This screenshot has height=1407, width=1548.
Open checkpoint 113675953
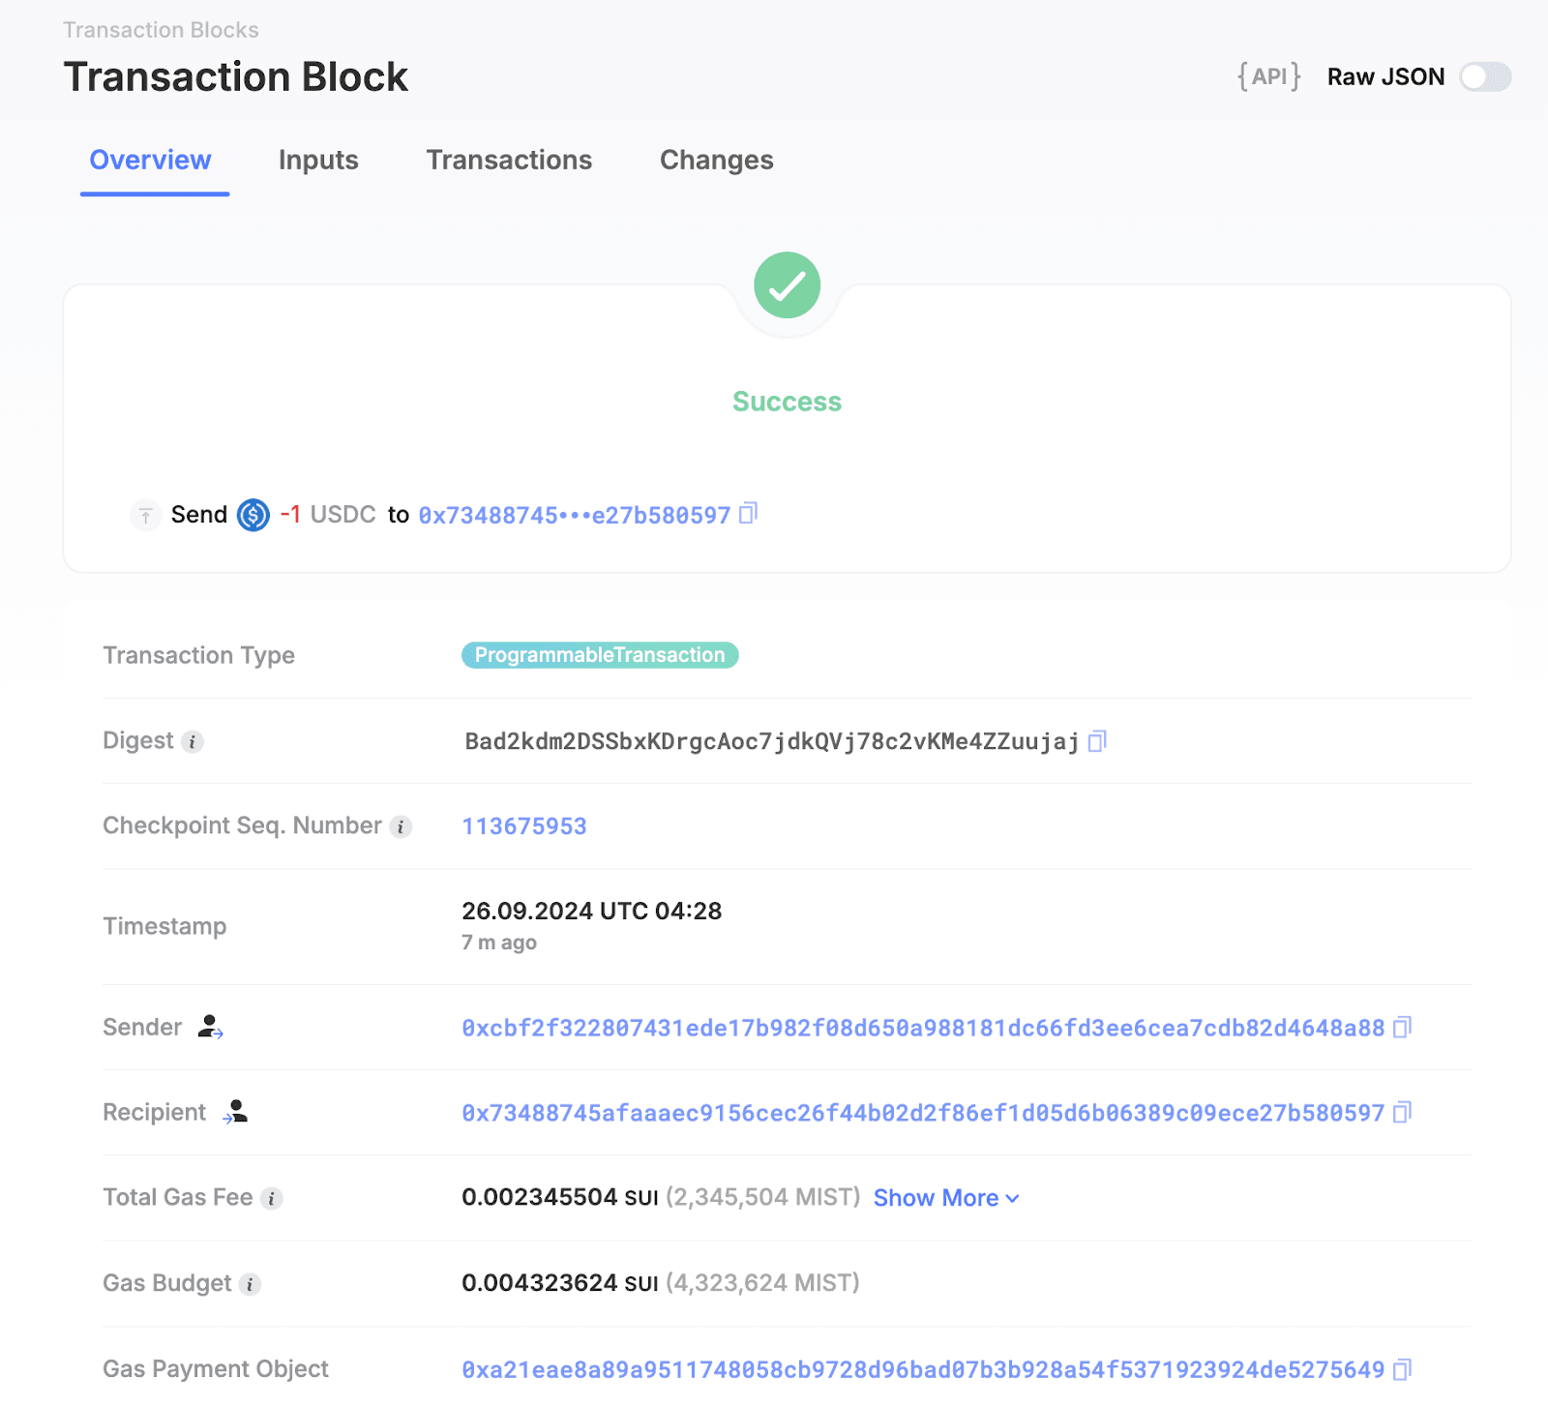[x=524, y=826]
